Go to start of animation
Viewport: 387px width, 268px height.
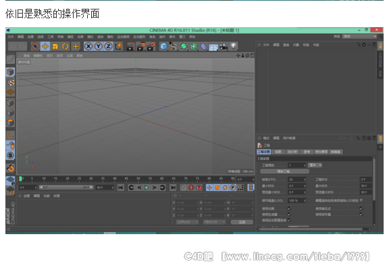pyautogui.click(x=121, y=187)
